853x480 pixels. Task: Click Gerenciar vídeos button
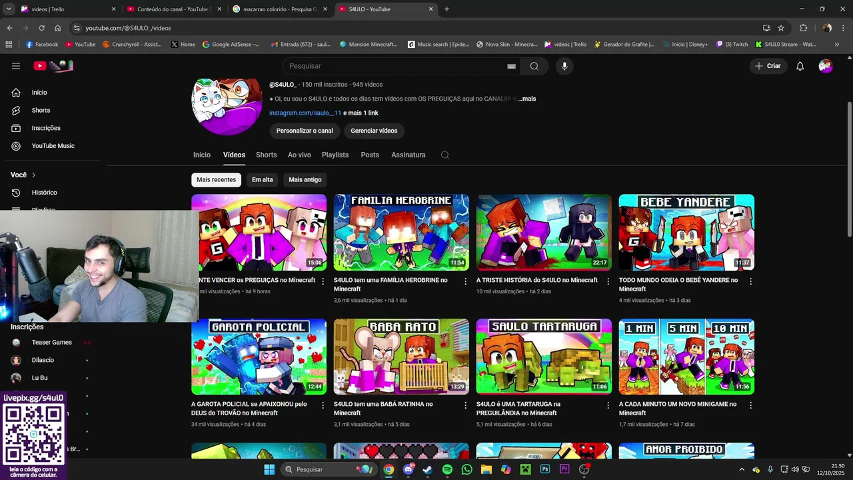374,131
